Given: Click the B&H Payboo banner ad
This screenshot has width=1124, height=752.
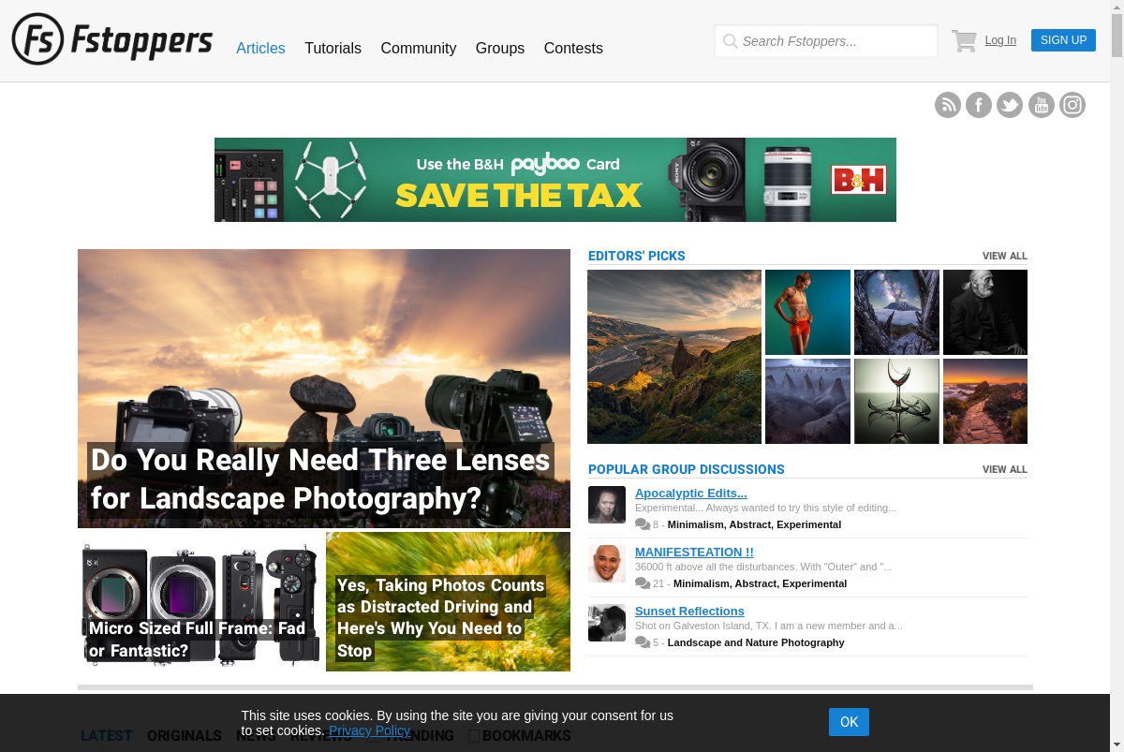Looking at the screenshot, I should tap(555, 180).
